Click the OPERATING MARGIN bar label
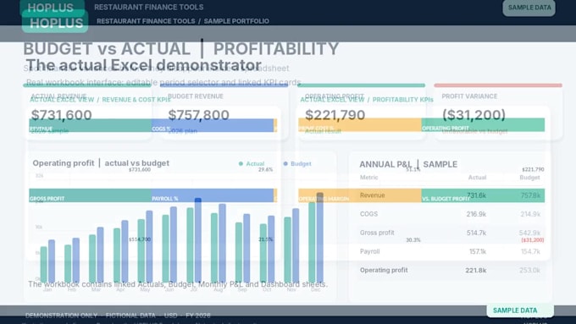 click(x=324, y=199)
